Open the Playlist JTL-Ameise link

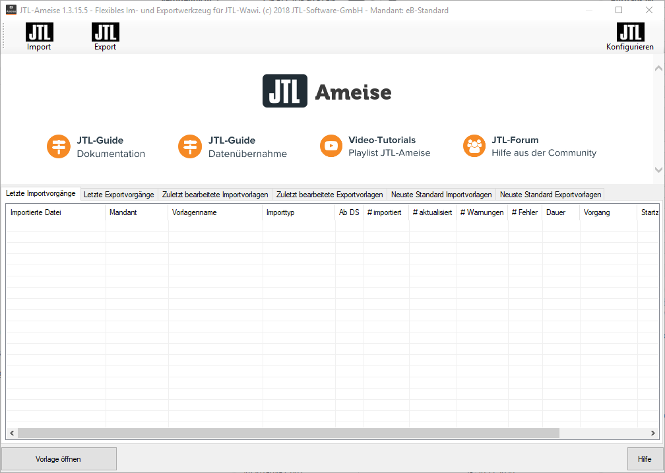tap(389, 153)
